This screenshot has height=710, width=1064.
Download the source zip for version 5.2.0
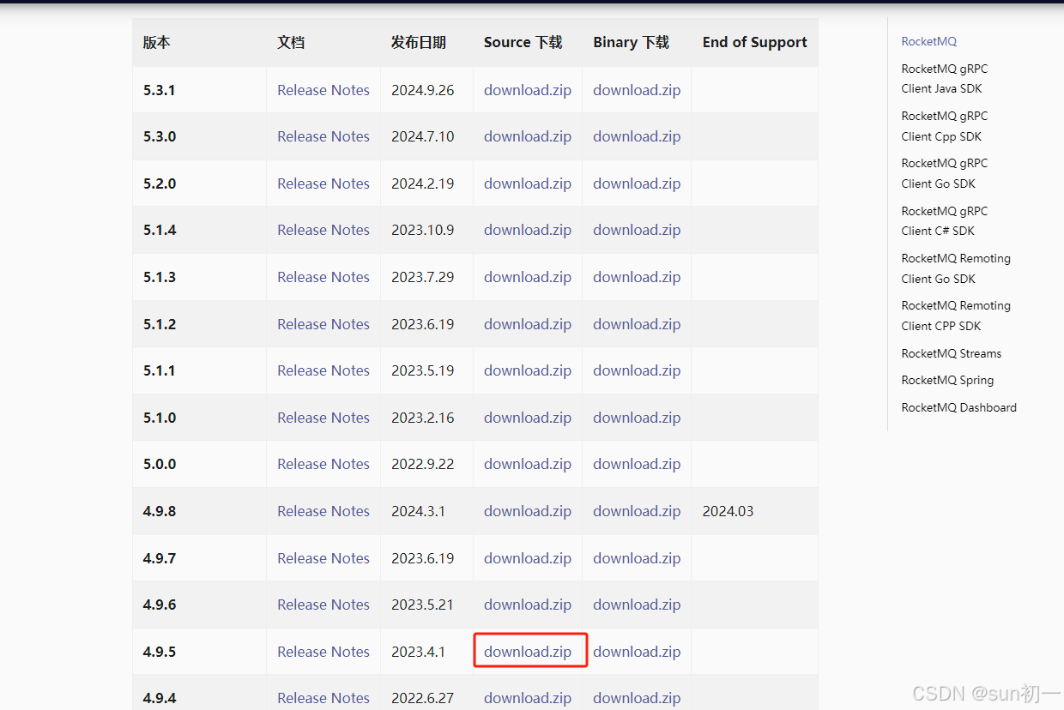(x=528, y=183)
